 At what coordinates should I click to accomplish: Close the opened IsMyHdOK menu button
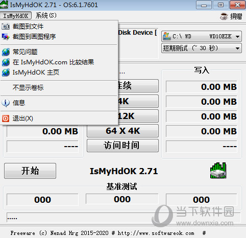click(x=16, y=16)
